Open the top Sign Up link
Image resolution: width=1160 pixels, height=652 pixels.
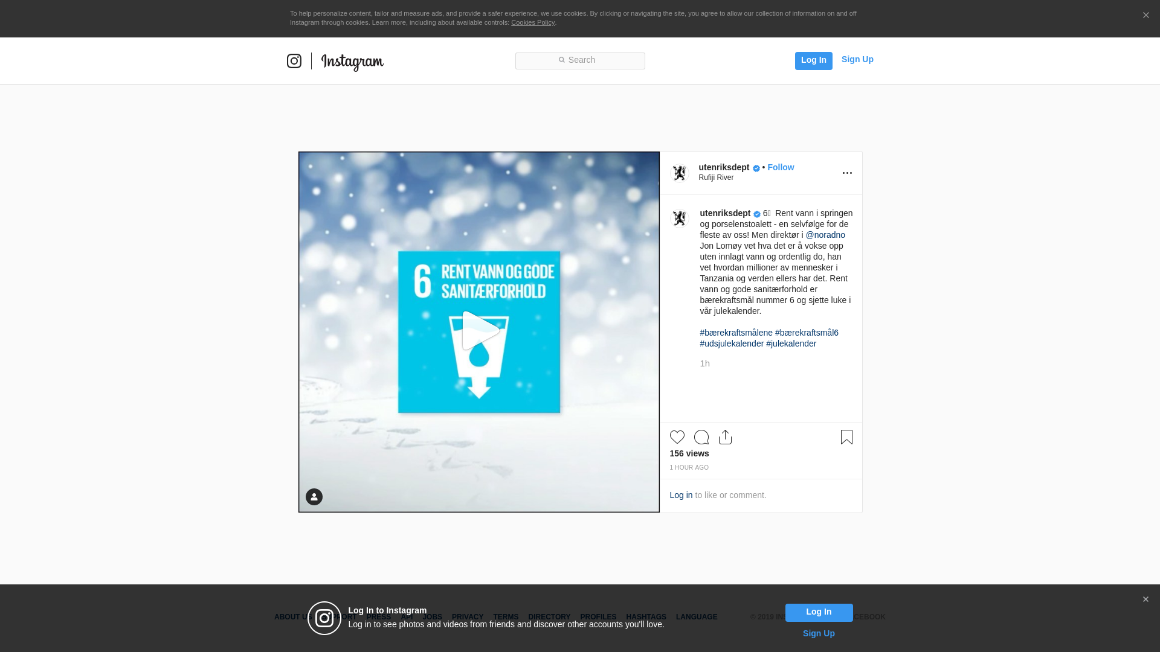857,59
